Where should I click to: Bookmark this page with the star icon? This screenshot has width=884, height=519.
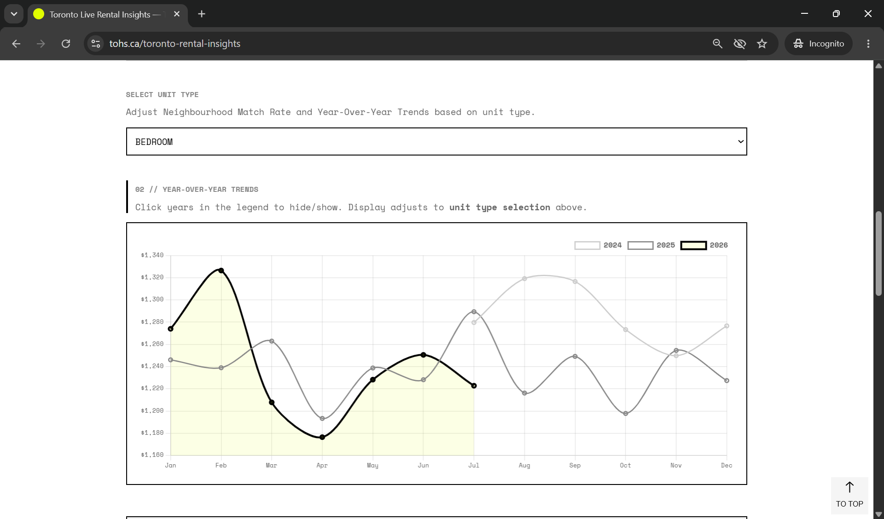[762, 44]
